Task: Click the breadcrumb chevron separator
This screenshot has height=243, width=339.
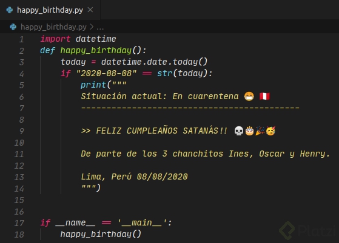Action: [92, 27]
